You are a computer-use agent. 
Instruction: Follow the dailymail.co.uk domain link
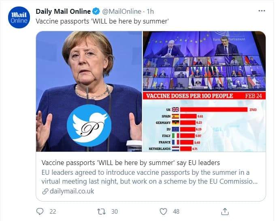click(x=72, y=191)
